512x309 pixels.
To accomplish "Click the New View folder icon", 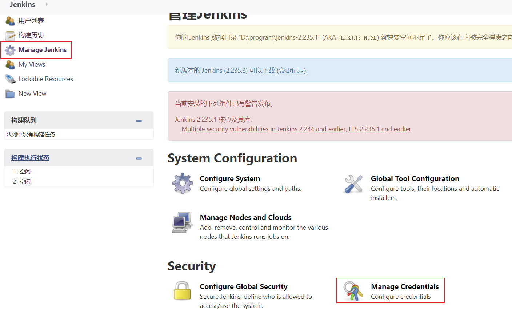I will (x=10, y=93).
